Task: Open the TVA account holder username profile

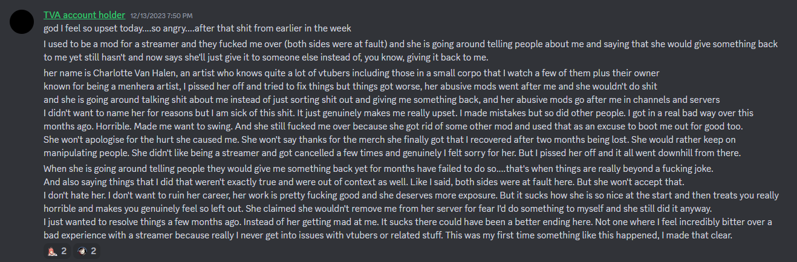Action: 85,15
